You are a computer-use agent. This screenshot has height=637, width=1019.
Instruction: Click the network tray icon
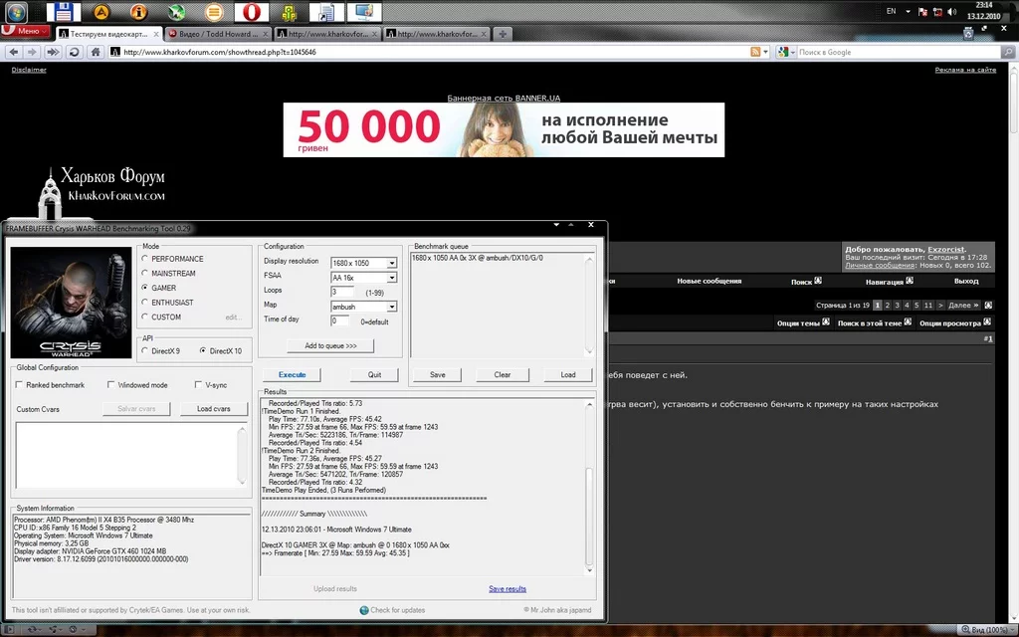point(937,11)
